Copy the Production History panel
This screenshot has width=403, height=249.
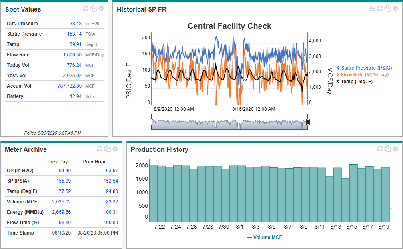tap(387, 149)
